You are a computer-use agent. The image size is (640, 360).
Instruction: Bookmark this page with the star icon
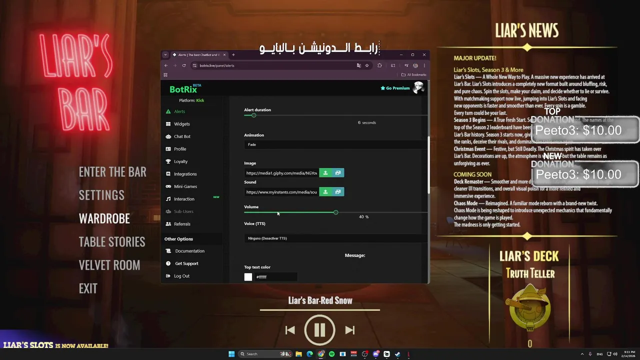(366, 65)
